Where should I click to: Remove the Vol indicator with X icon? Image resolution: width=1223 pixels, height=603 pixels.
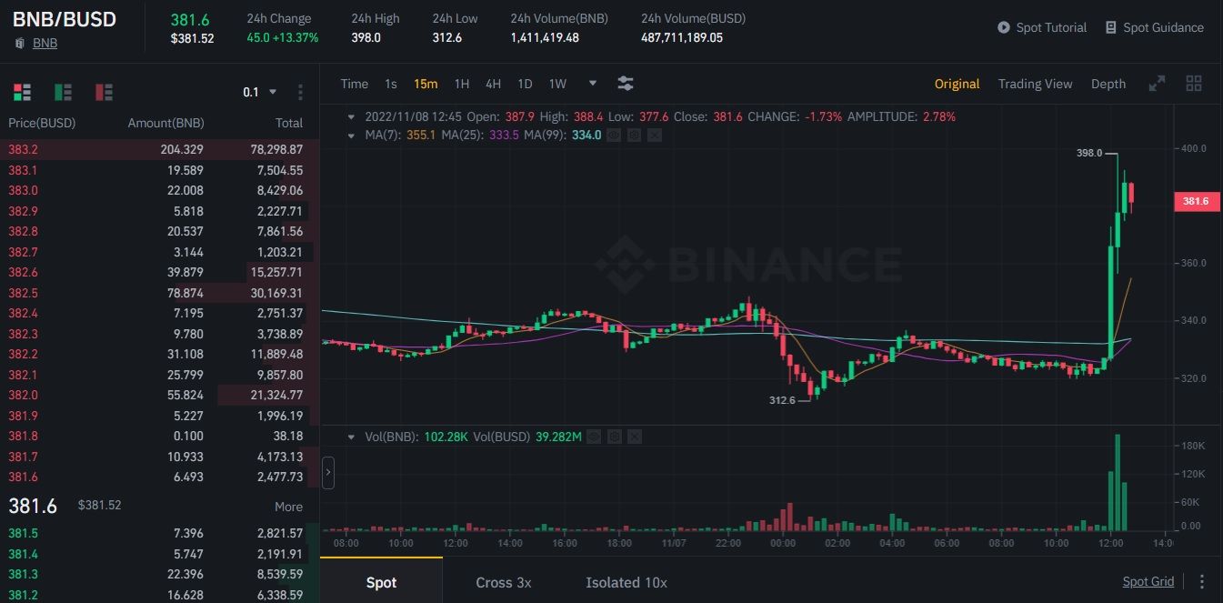tap(635, 437)
